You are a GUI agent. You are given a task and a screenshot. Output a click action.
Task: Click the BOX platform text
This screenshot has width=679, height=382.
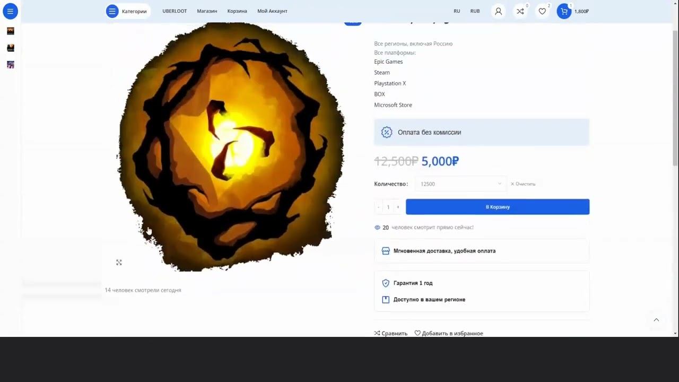[x=379, y=94]
